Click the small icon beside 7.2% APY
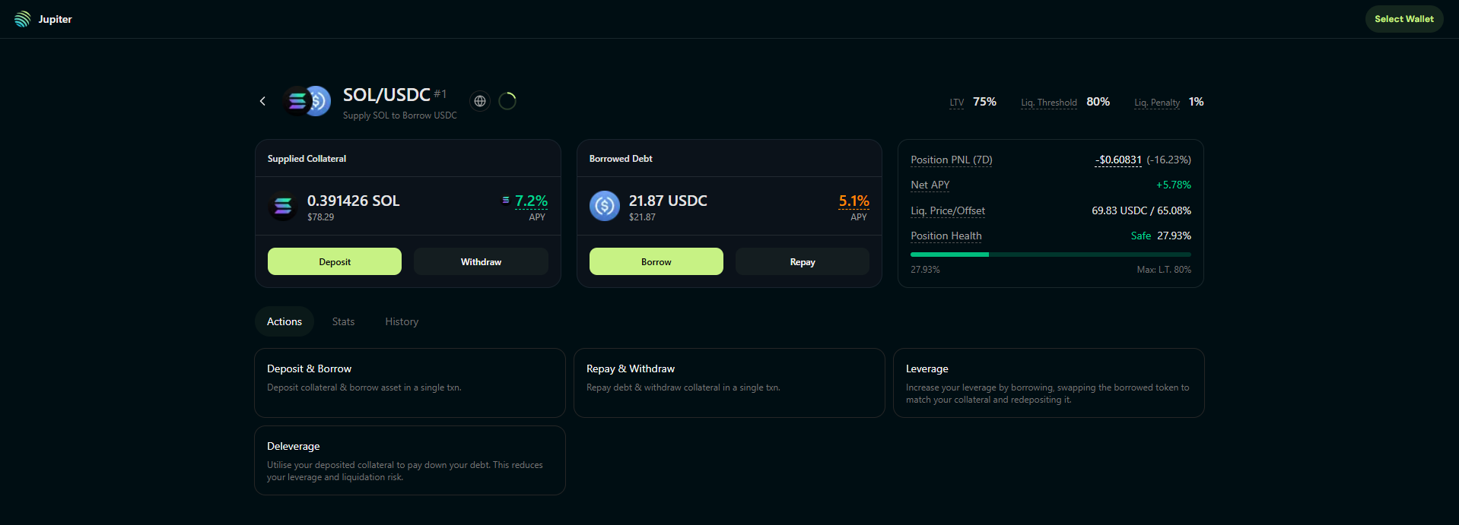 506,200
